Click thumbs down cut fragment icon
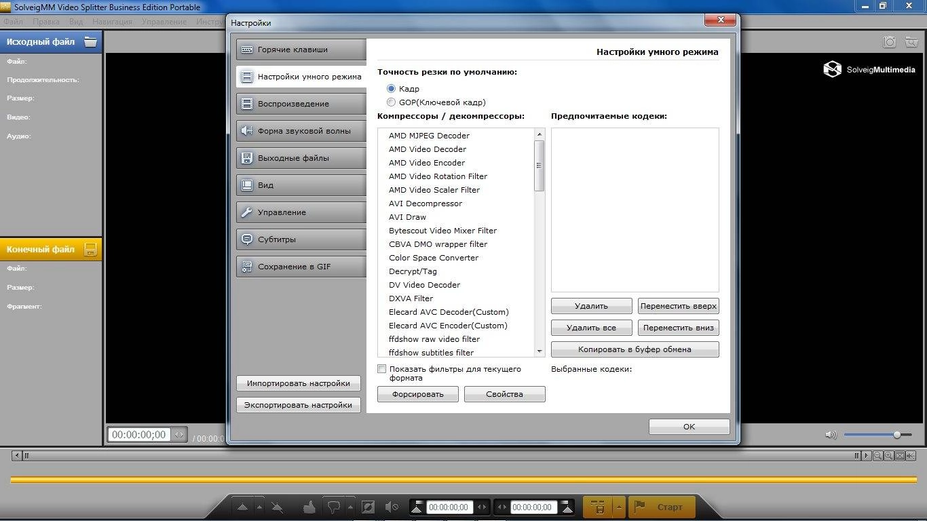Image resolution: width=927 pixels, height=521 pixels. click(333, 507)
